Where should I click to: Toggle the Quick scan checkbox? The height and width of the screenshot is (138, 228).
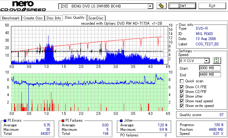point(182,81)
